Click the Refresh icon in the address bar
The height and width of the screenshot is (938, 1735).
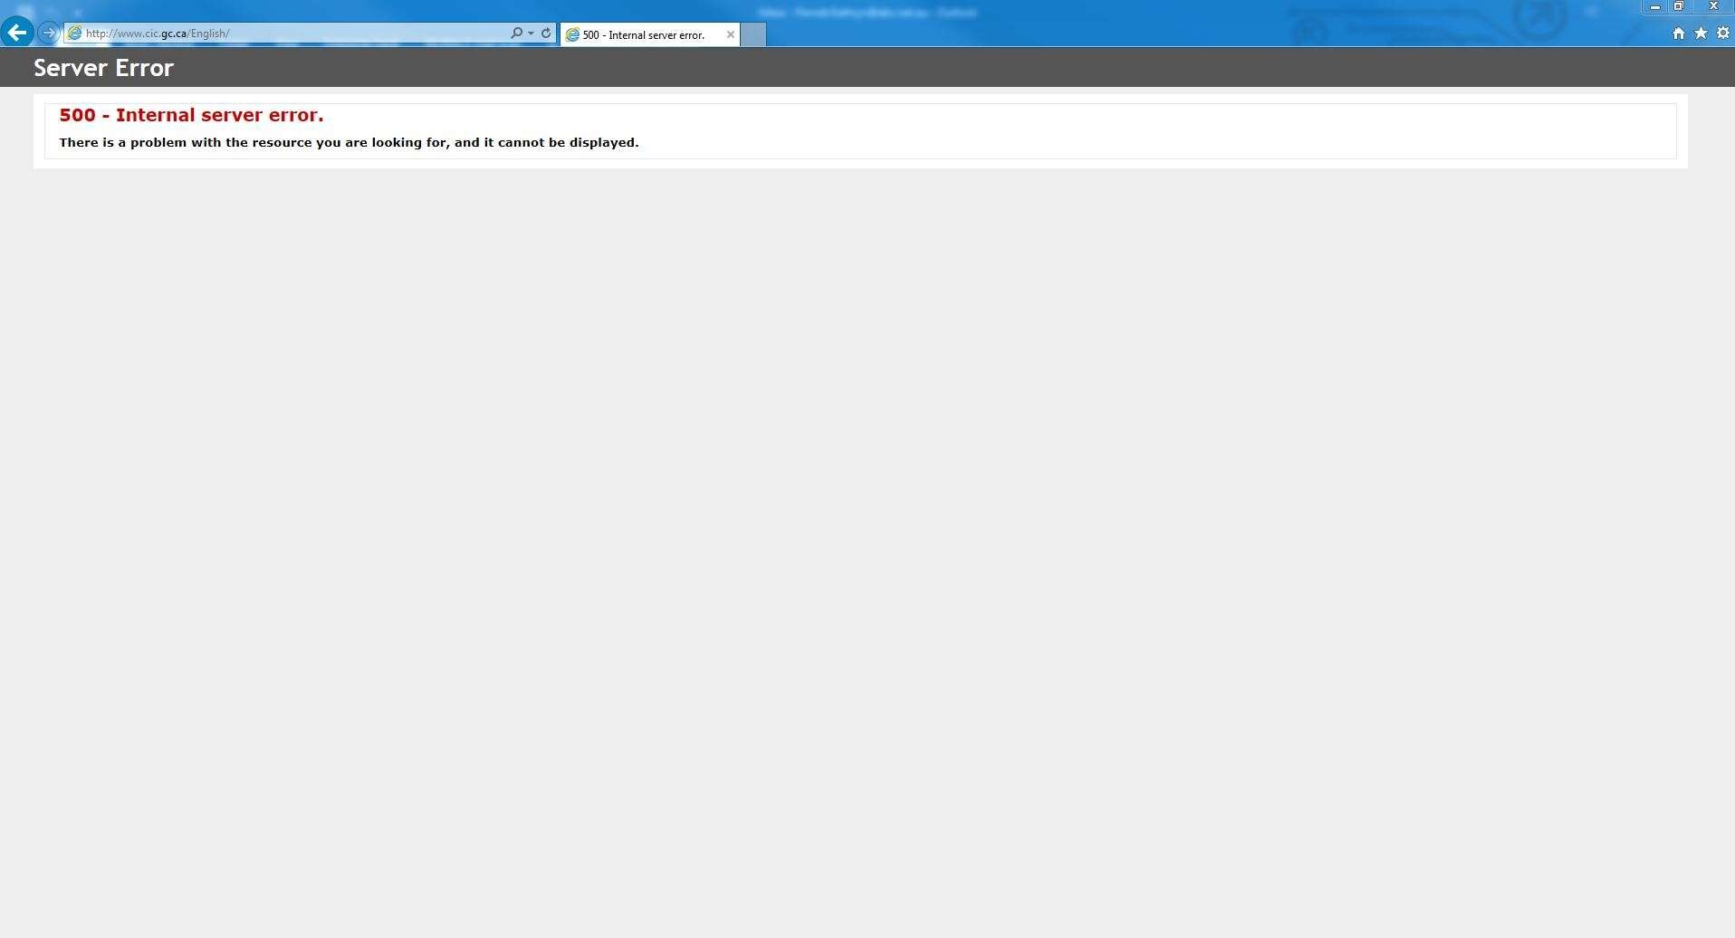(x=545, y=33)
